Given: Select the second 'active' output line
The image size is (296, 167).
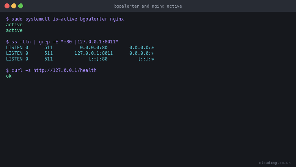Looking at the screenshot, I should [x=14, y=30].
